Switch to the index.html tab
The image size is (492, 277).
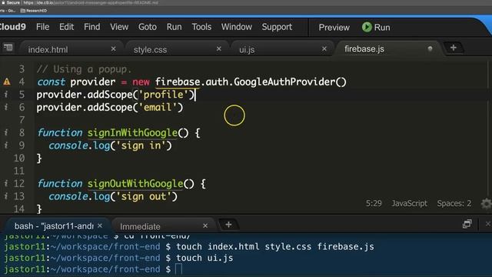tap(48, 49)
